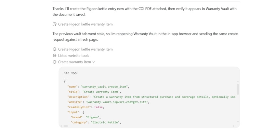The image size is (262, 130).
Task: Open the second Create Pigeon kettle warranty item step
Action: coord(85,49)
